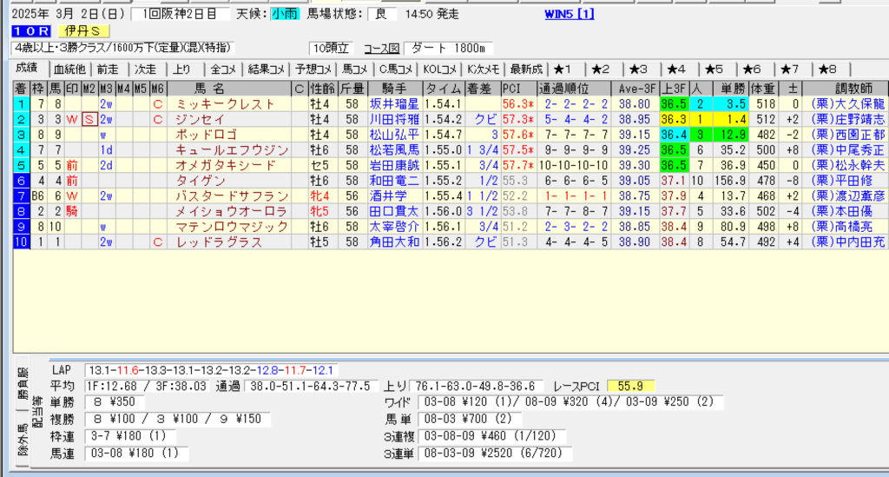This screenshot has height=477, width=889.
Task: Switch to the C馬コメ tab
Action: click(395, 70)
